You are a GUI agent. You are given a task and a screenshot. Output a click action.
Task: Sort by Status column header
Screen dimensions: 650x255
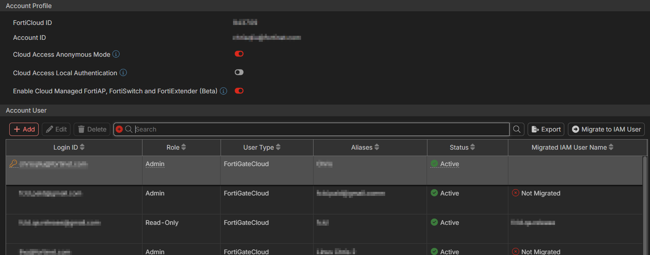[x=462, y=147]
